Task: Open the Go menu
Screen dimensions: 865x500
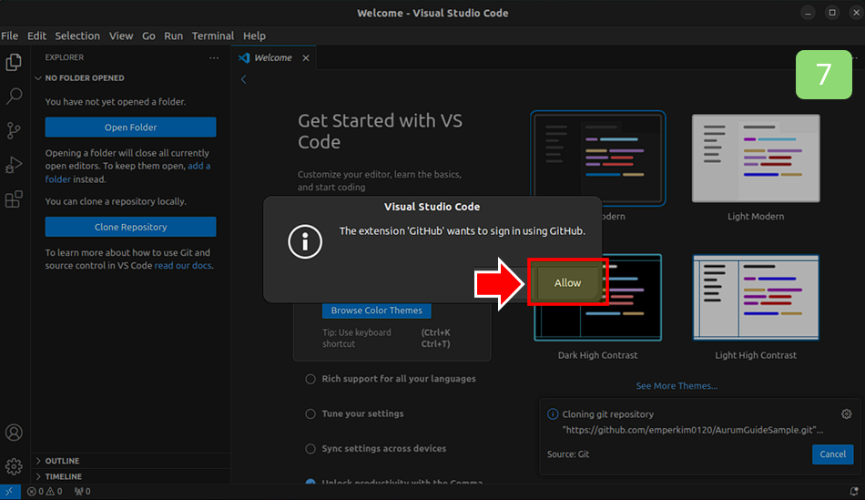Action: click(148, 36)
